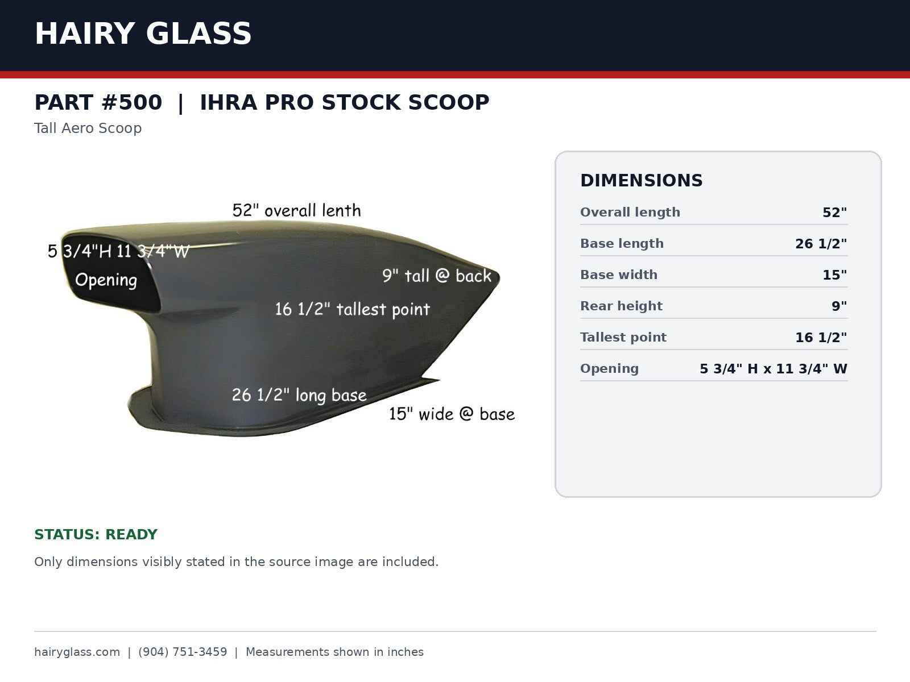Image resolution: width=910 pixels, height=682 pixels.
Task: Click the Base width 15" row
Action: pyautogui.click(x=714, y=275)
